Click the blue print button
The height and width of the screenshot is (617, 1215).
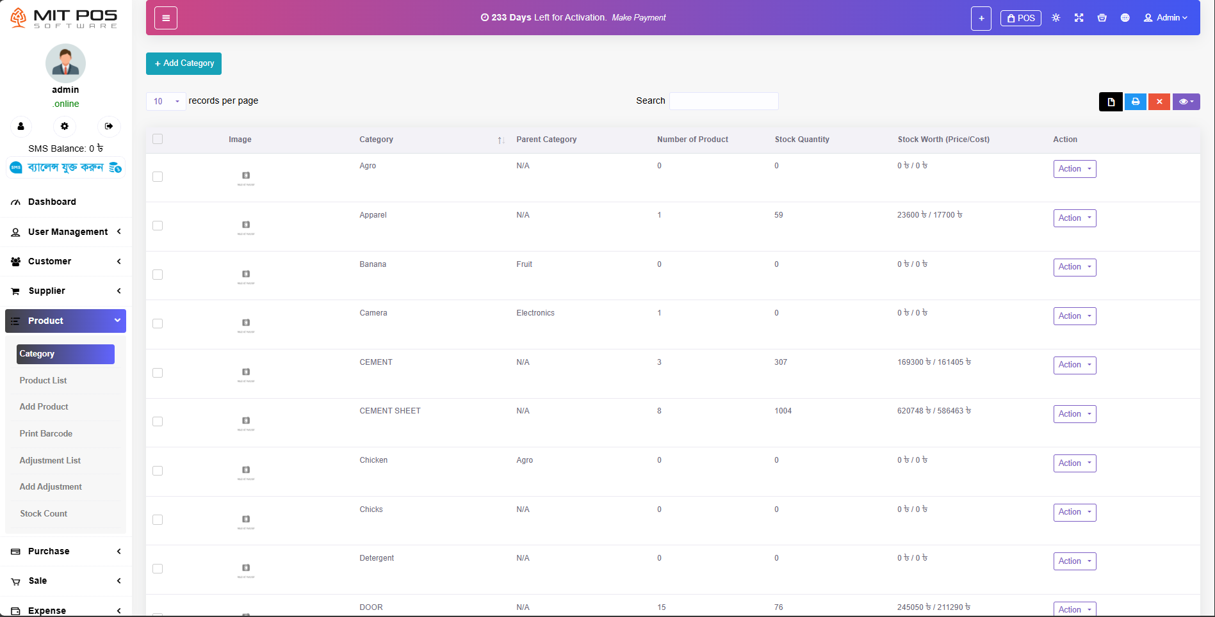pos(1135,102)
